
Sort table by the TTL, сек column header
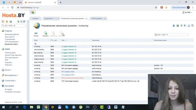click(54, 40)
